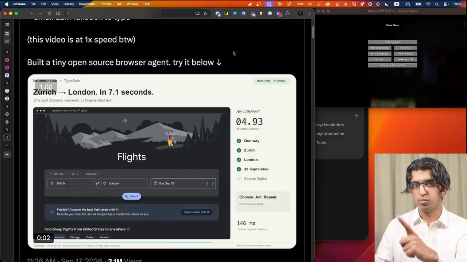Open the Apple menu

pyautogui.click(x=7, y=4)
